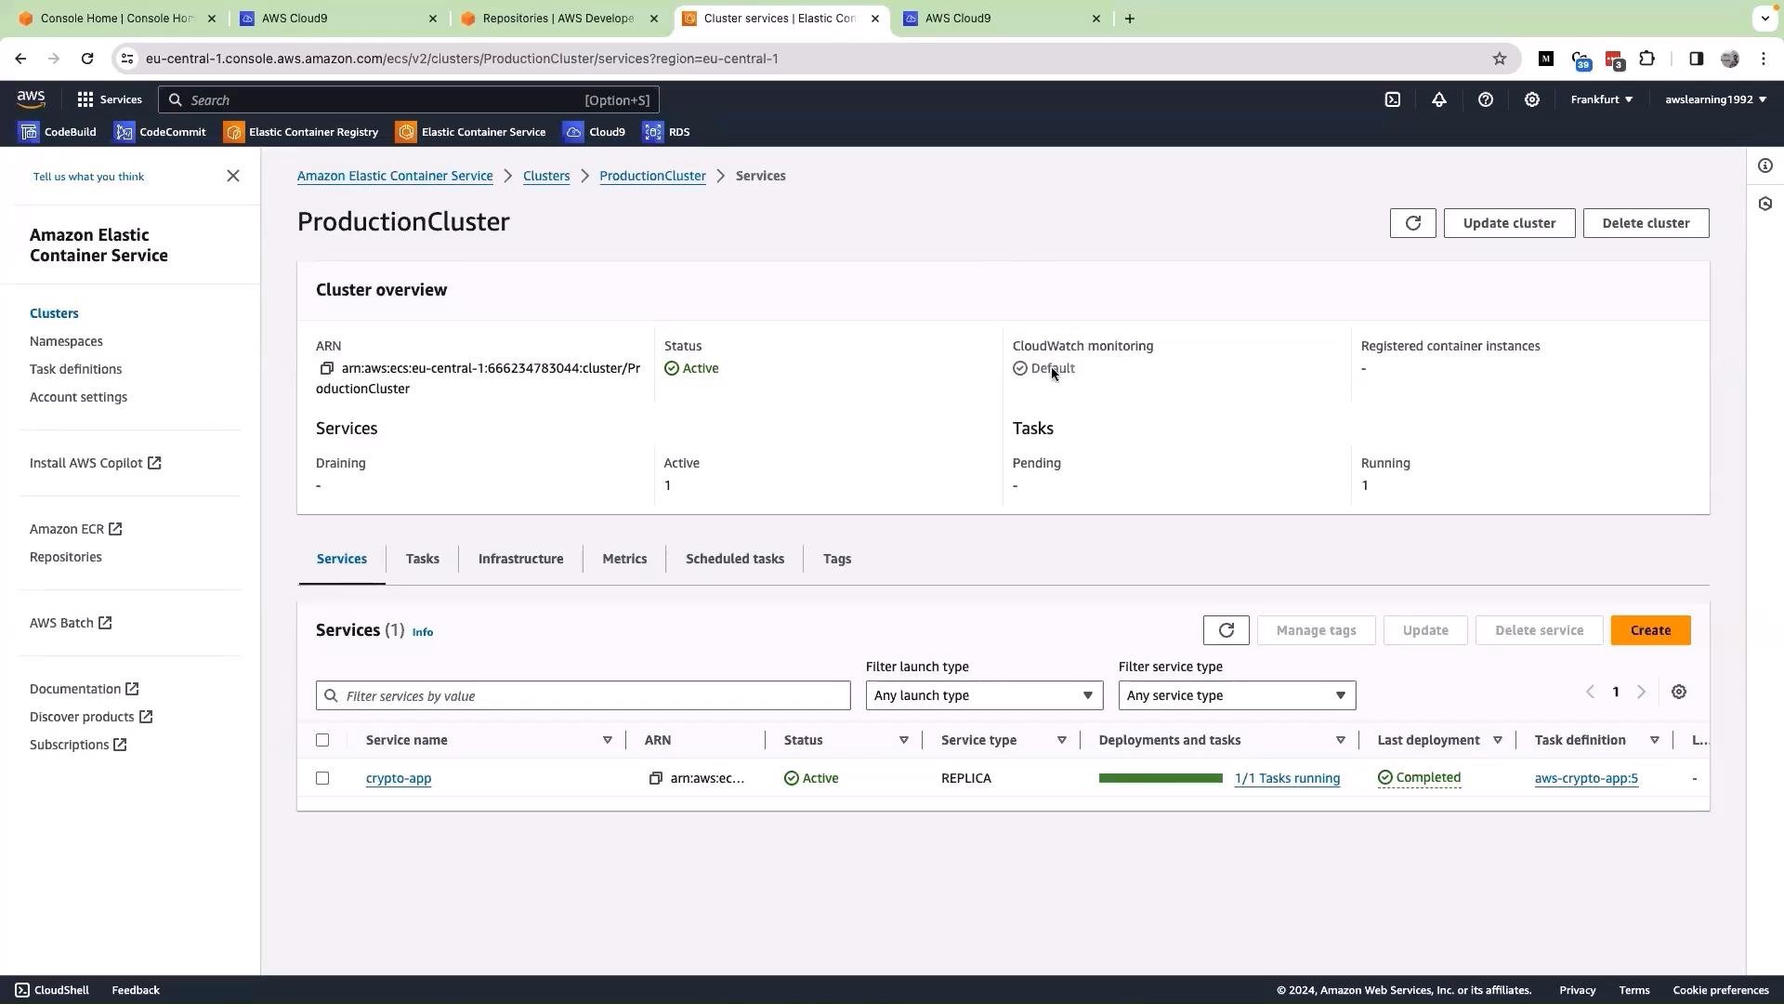
Task: Open the awslearning1992 account menu
Action: pos(1715,99)
